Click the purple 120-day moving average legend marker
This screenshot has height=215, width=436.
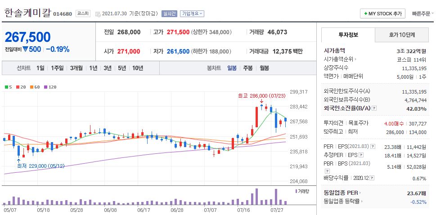45,87
